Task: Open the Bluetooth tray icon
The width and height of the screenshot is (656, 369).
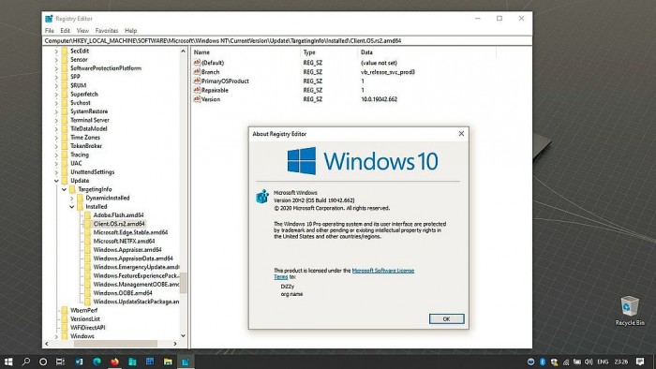Action: 543,362
